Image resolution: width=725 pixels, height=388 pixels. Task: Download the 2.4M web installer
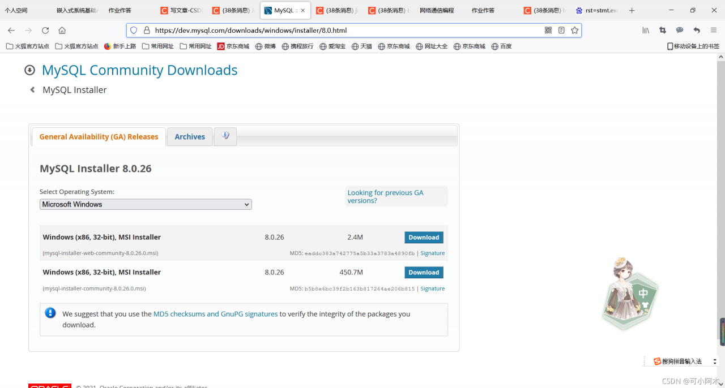pos(424,238)
